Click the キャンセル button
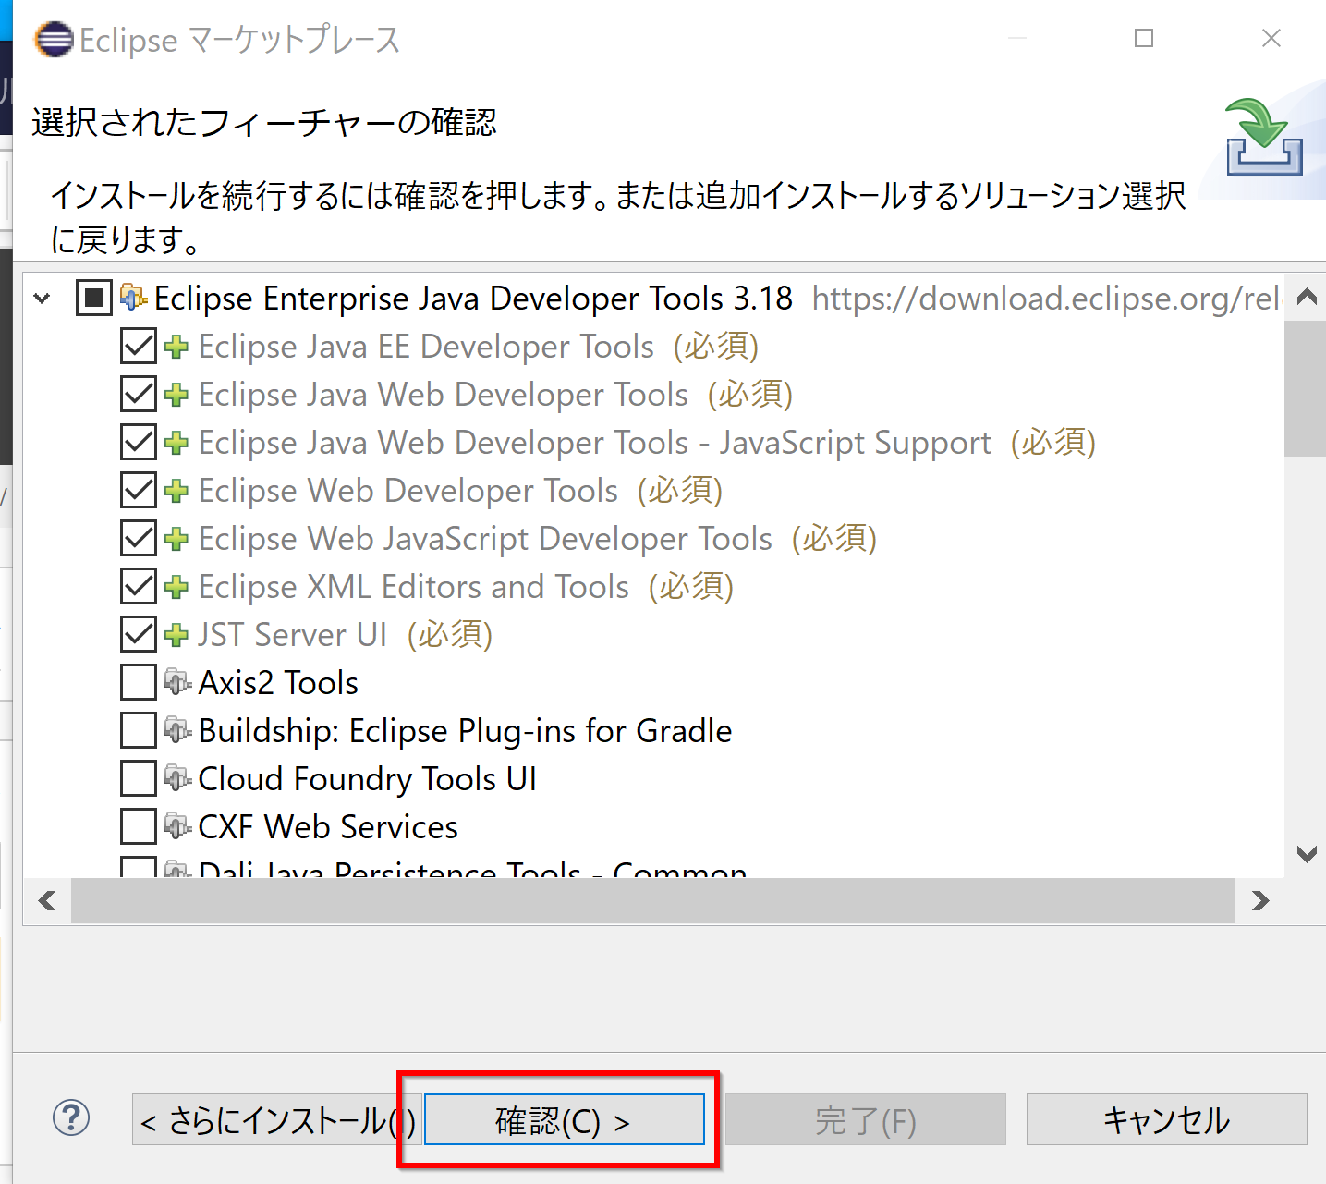This screenshot has width=1326, height=1184. 1166,1120
